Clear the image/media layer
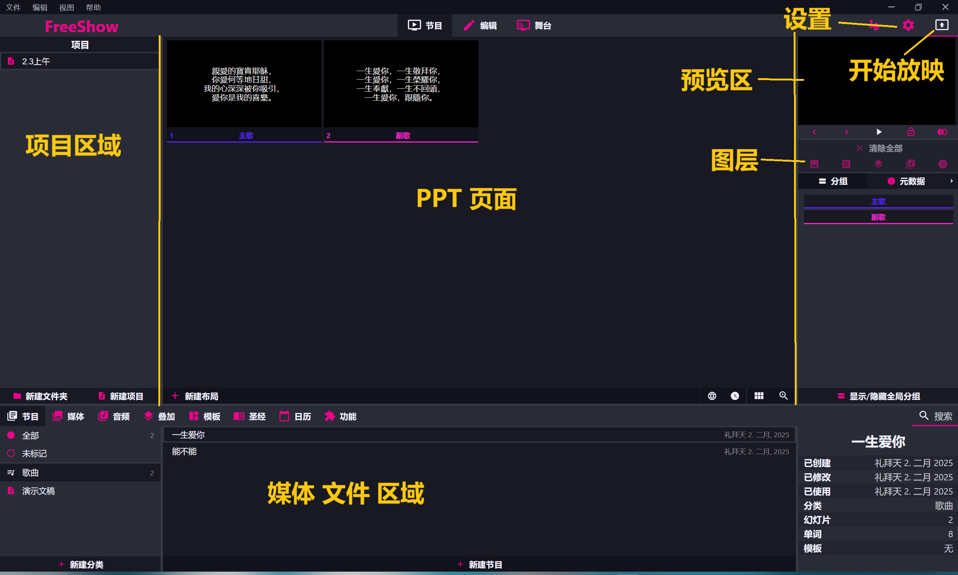The image size is (958, 575). point(814,164)
